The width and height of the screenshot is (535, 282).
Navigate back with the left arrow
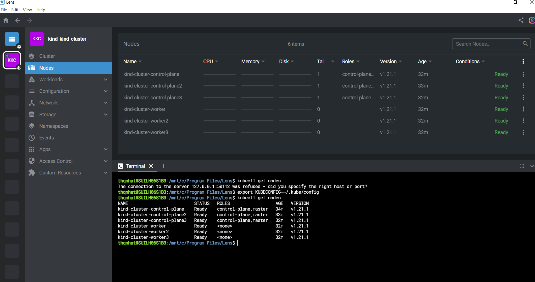tap(18, 20)
